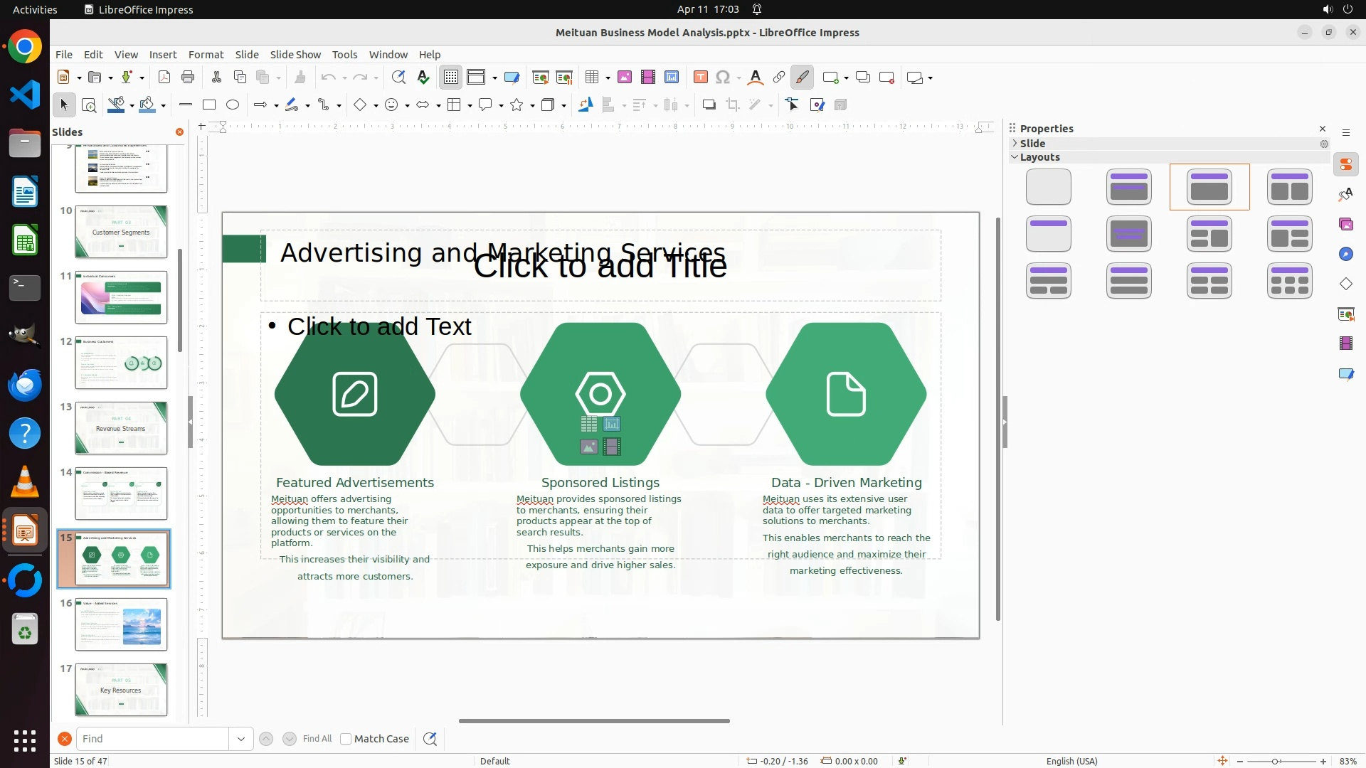Click the Insert Table icon
The height and width of the screenshot is (768, 1366).
591,78
